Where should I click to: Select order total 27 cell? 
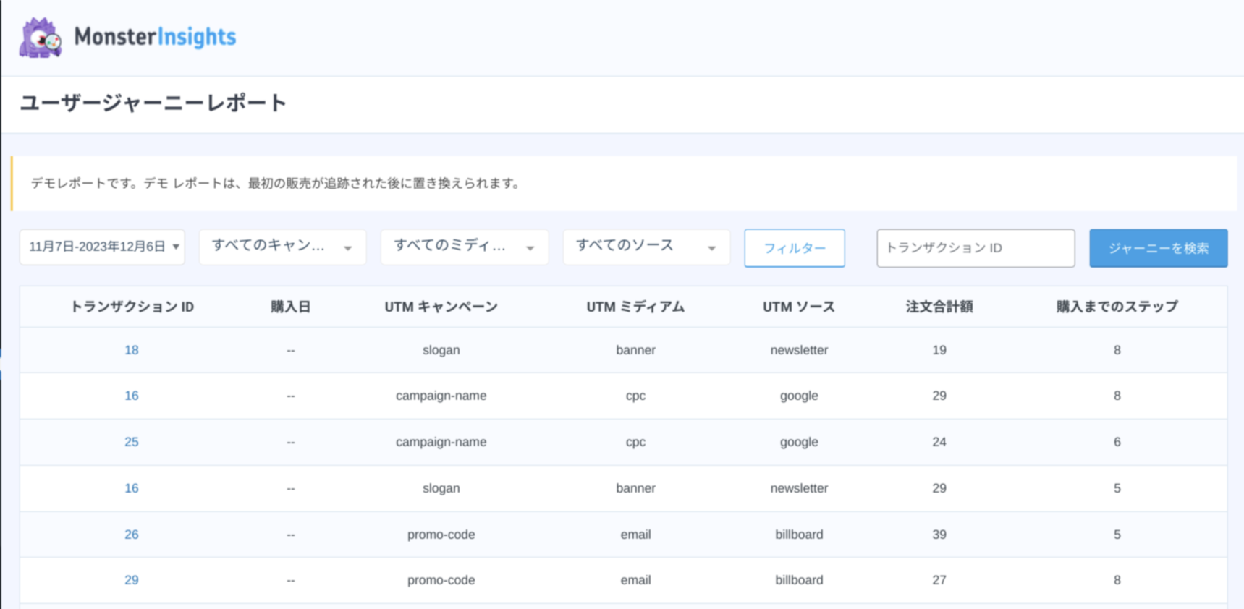coord(939,580)
